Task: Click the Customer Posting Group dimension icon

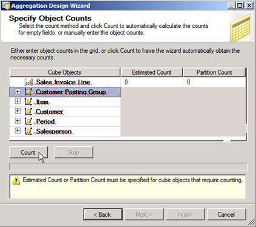Action: point(28,92)
